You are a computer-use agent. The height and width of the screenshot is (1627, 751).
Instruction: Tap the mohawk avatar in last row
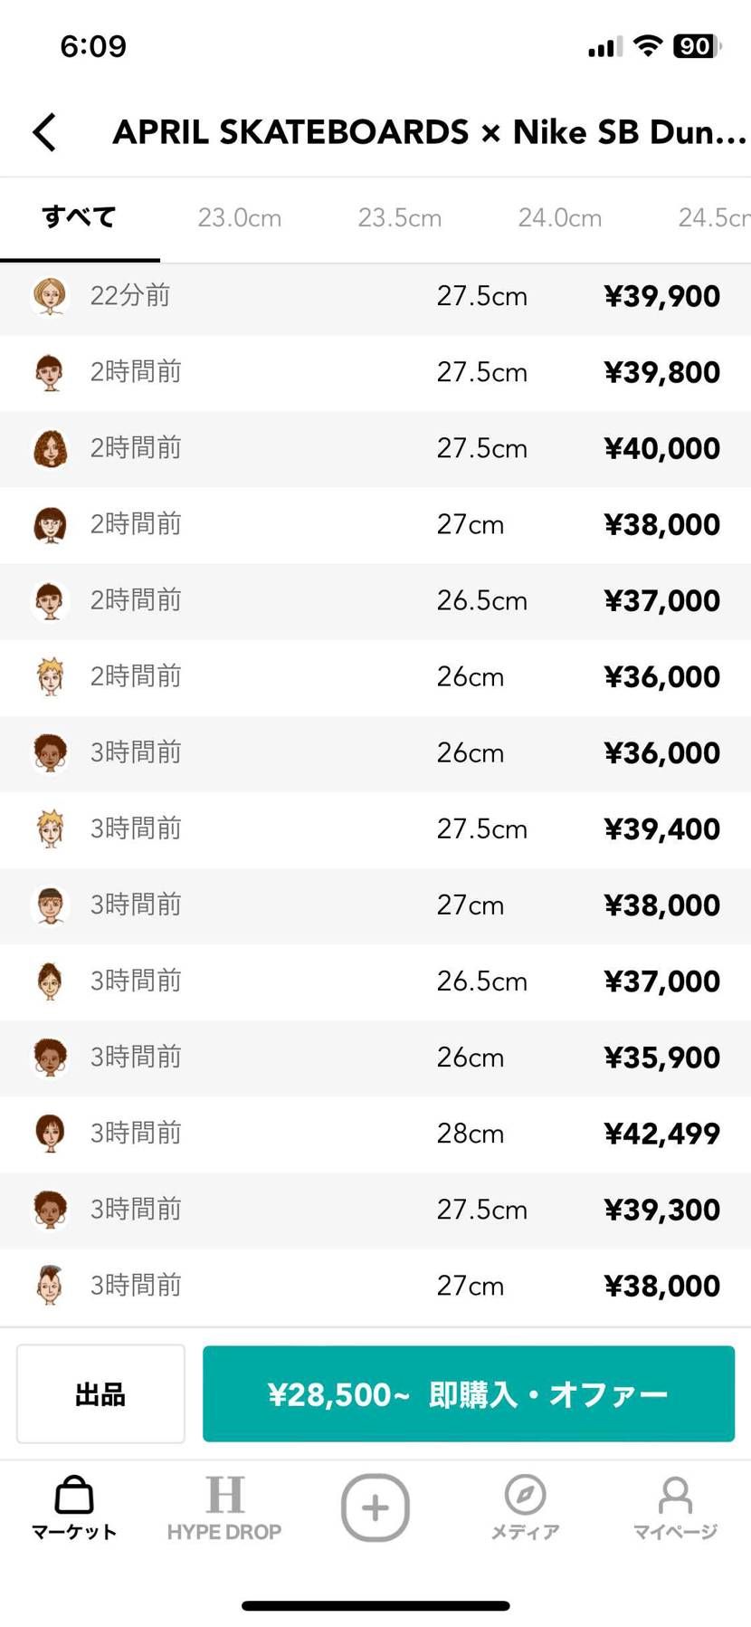51,1286
